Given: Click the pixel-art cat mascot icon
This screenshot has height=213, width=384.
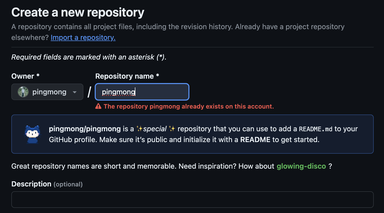Looking at the screenshot, I should coord(32,134).
